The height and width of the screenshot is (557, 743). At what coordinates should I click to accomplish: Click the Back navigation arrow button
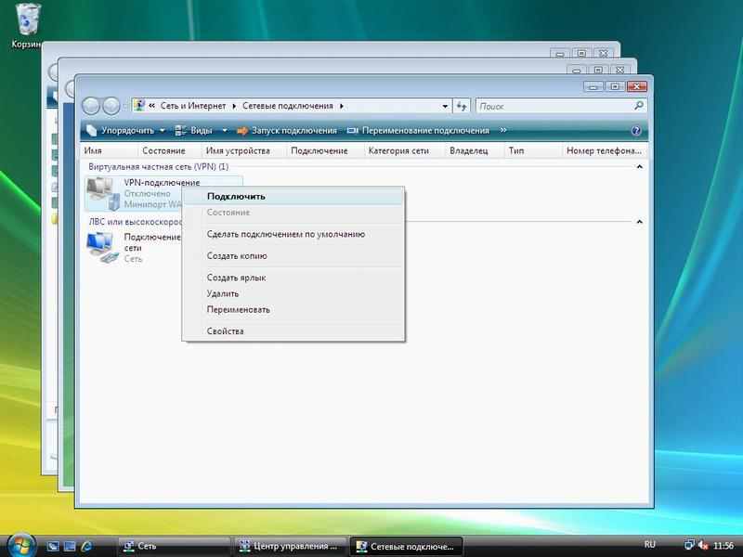(91, 106)
